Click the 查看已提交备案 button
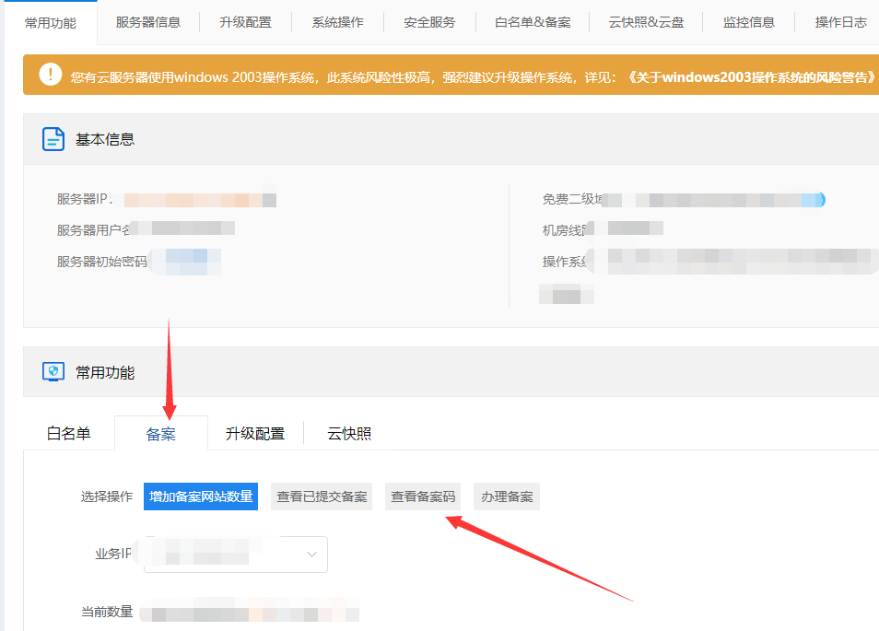 point(322,497)
